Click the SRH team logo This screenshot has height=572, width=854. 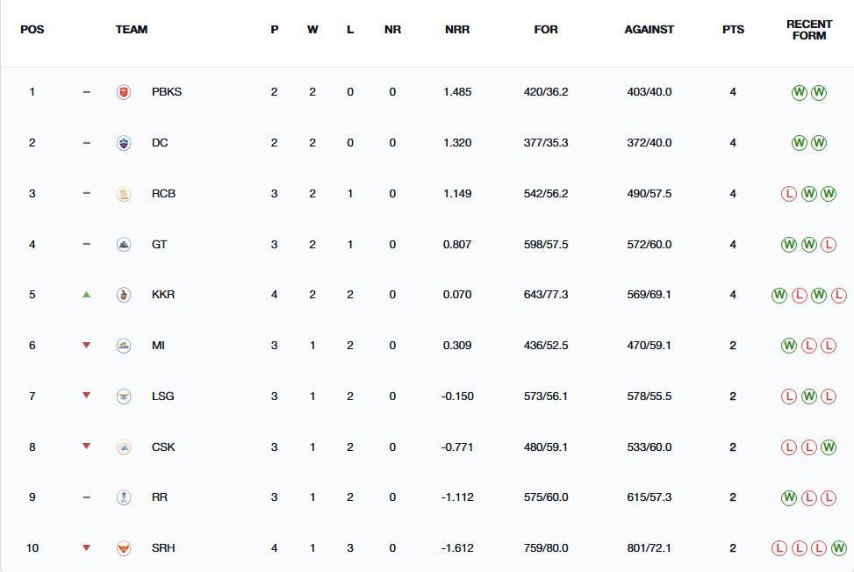tap(124, 548)
